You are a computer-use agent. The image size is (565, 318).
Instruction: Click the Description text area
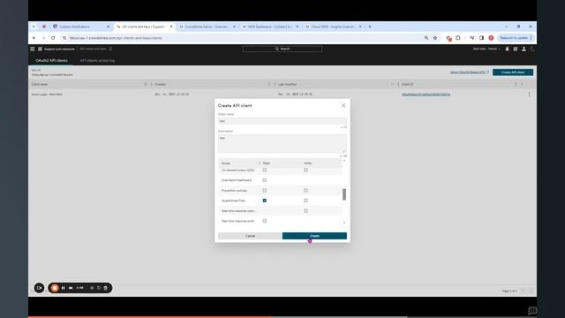282,144
